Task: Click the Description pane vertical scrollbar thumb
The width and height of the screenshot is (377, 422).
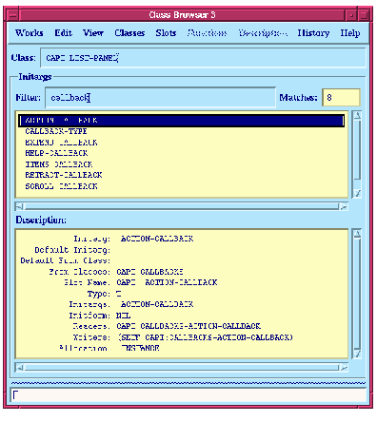Action: click(x=357, y=294)
